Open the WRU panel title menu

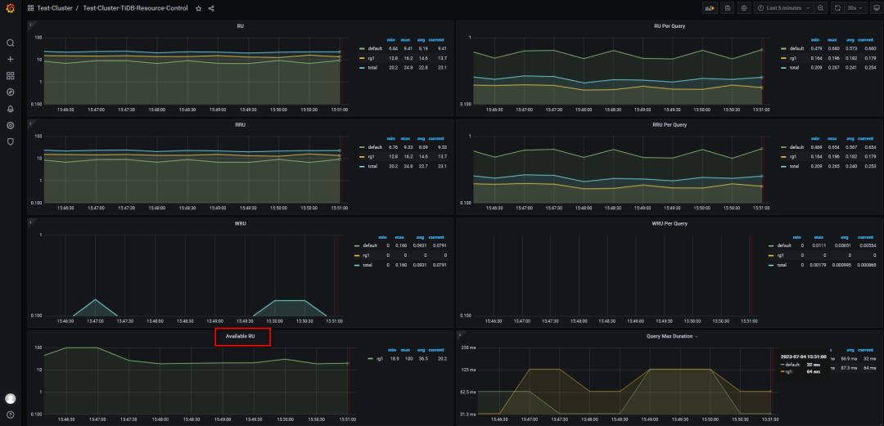pyautogui.click(x=241, y=223)
